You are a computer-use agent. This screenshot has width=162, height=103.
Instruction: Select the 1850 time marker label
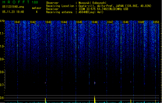(156, 22)
